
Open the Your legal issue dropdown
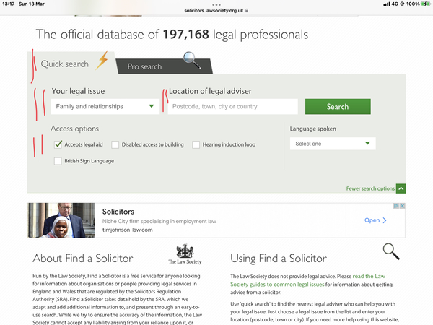click(x=105, y=107)
